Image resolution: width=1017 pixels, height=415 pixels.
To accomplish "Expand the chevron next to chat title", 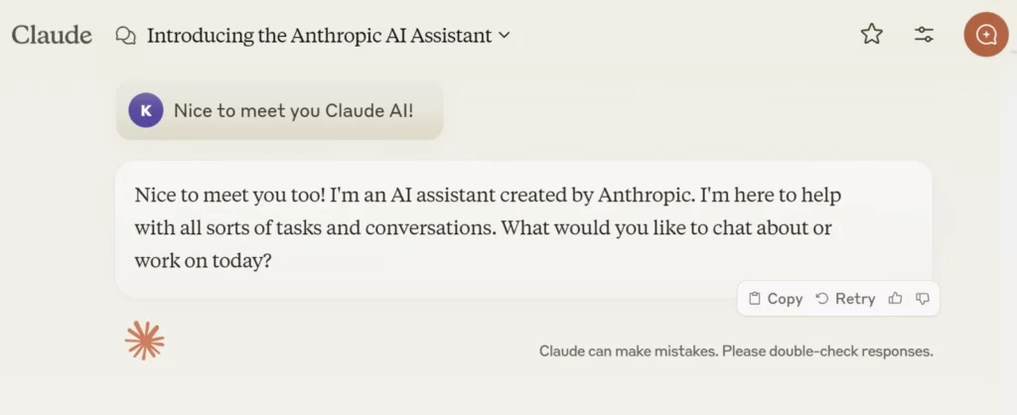I will (x=505, y=35).
